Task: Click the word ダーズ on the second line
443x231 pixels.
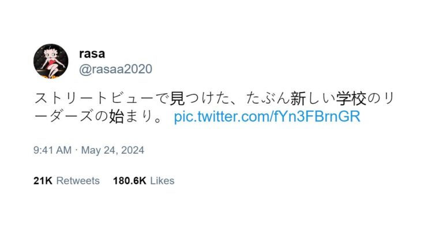Action: tap(71, 116)
